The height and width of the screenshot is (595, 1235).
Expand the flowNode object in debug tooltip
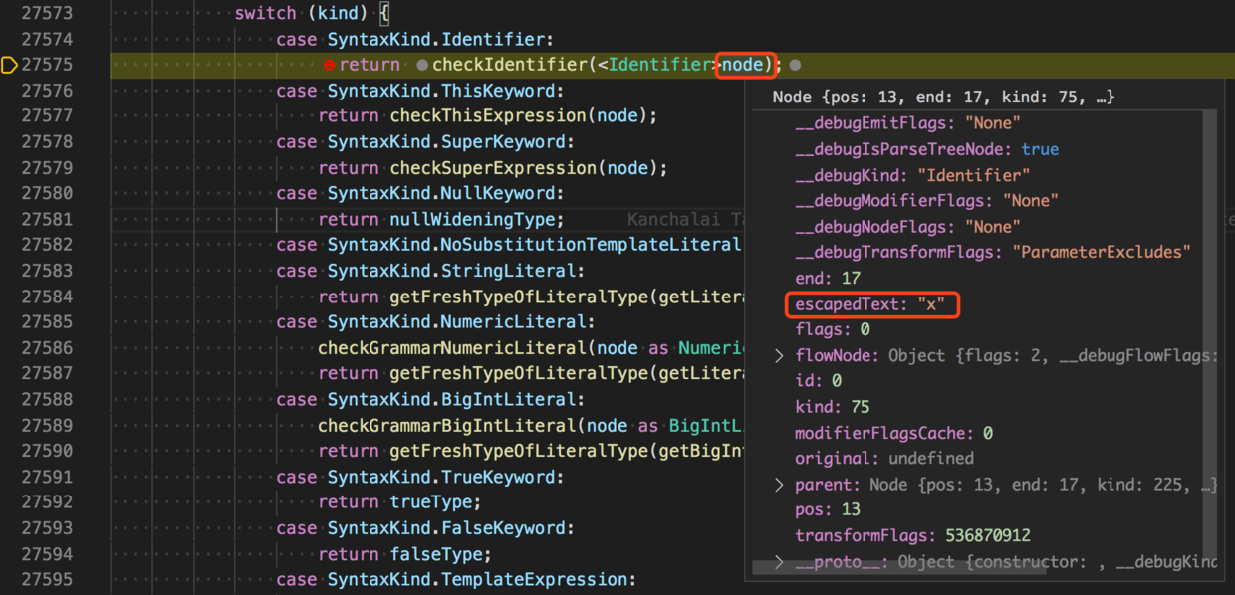pyautogui.click(x=779, y=354)
